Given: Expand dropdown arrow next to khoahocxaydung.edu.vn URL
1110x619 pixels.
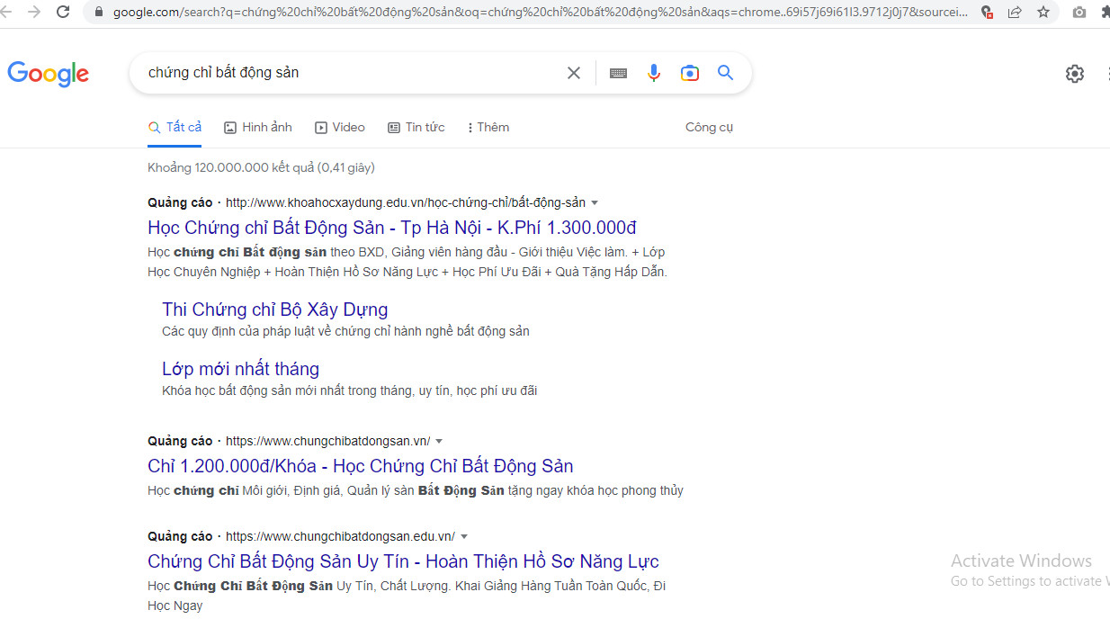Looking at the screenshot, I should click(595, 203).
